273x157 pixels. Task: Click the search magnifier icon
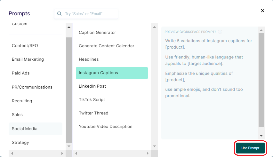(60, 13)
